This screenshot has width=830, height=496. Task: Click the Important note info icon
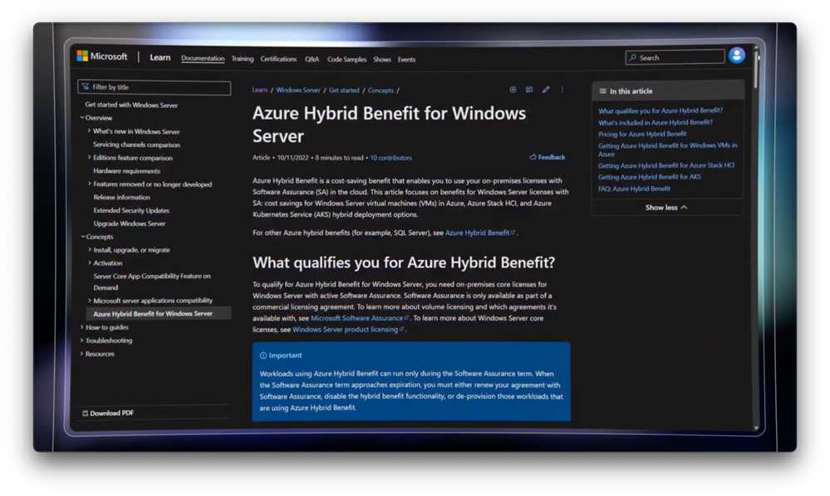pyautogui.click(x=263, y=356)
